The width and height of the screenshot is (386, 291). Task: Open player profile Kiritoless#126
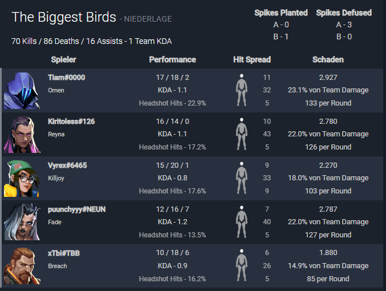(x=71, y=121)
